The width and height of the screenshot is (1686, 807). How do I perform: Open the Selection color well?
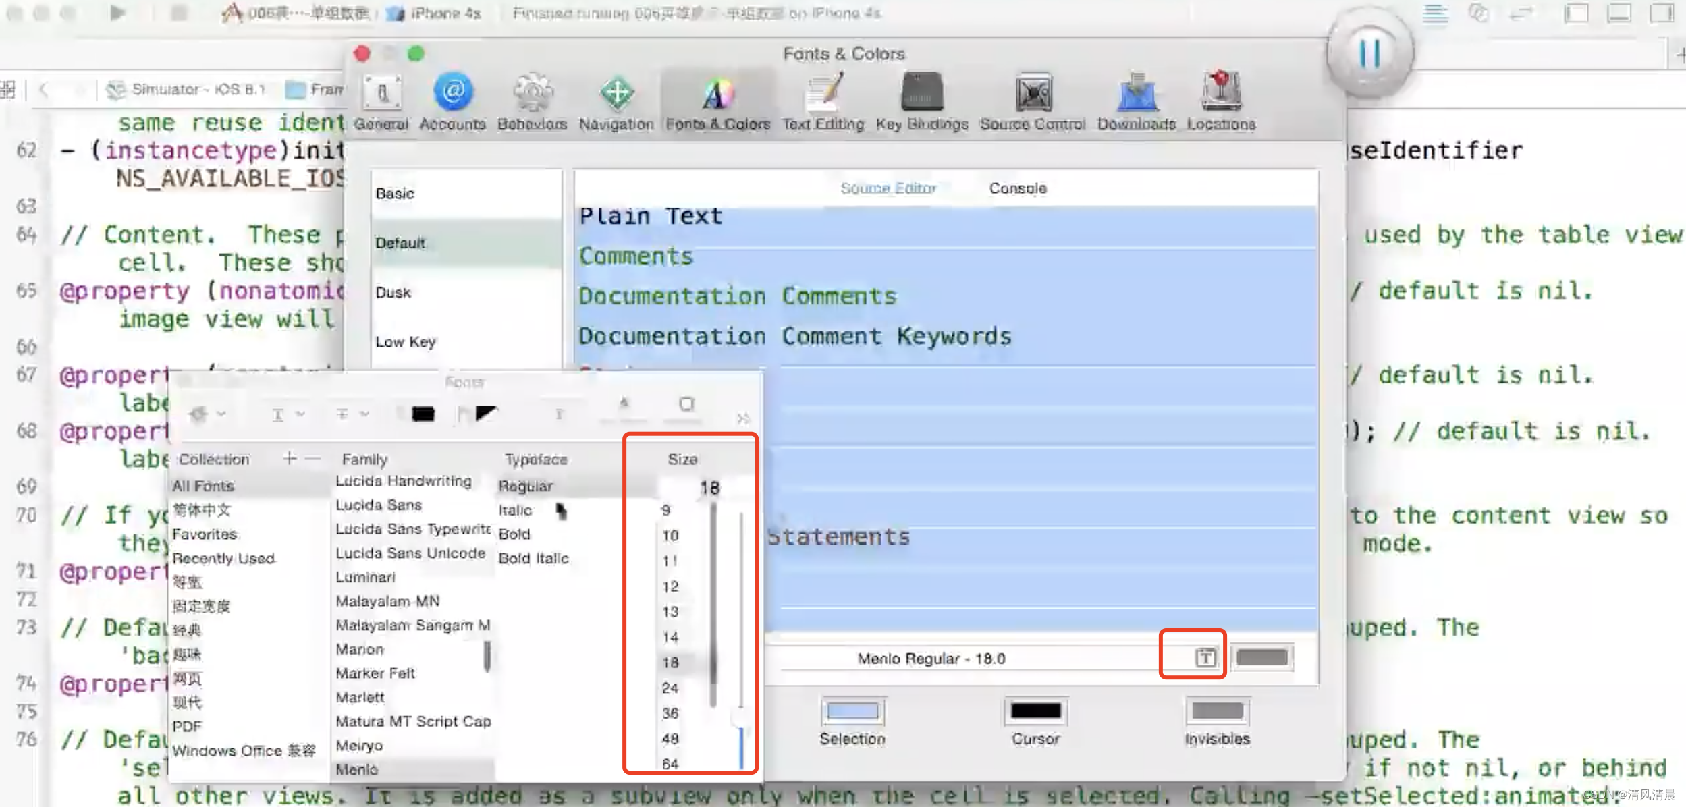coord(852,711)
